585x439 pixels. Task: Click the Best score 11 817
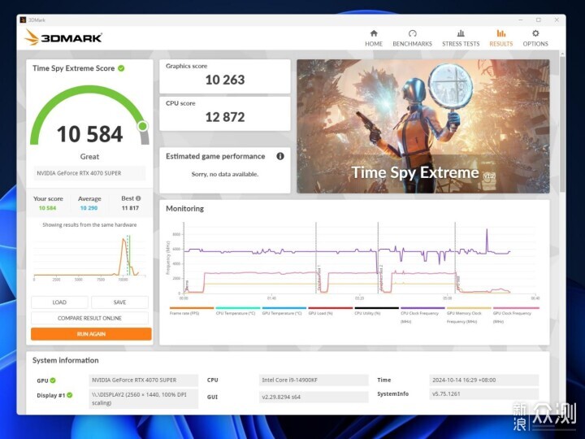130,208
